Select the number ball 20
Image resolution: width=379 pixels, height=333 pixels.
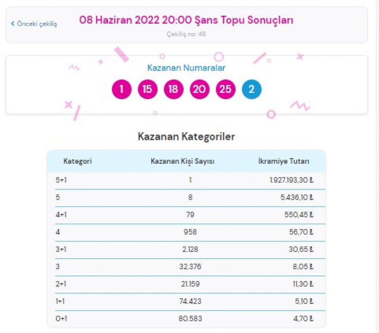[x=199, y=89]
